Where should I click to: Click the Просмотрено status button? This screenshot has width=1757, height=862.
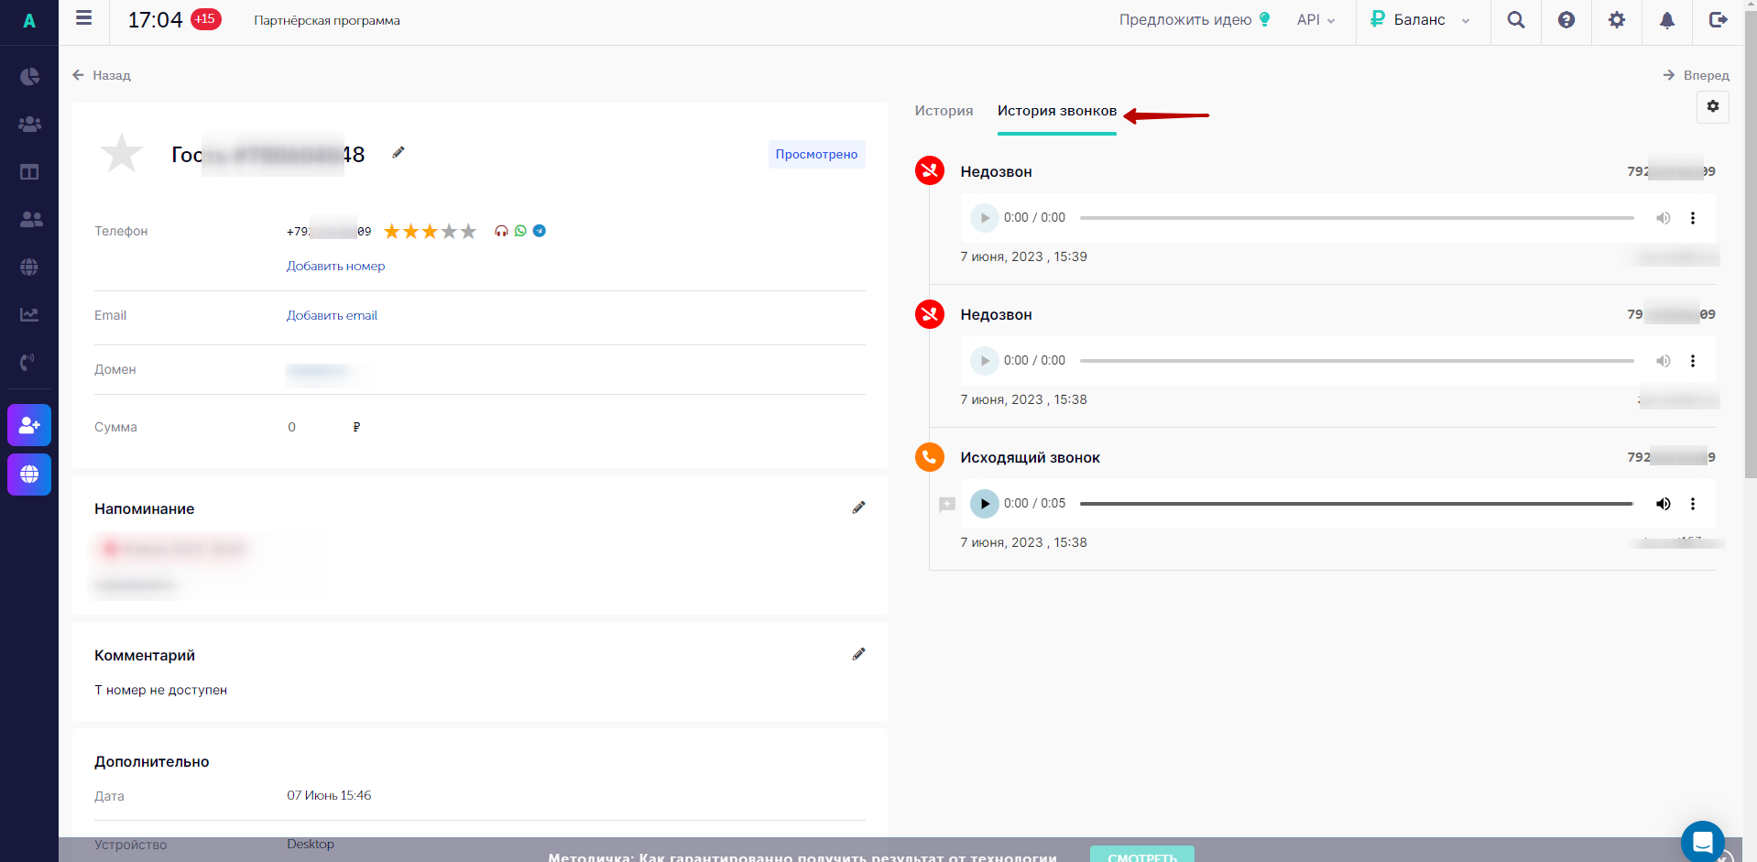pyautogui.click(x=816, y=154)
